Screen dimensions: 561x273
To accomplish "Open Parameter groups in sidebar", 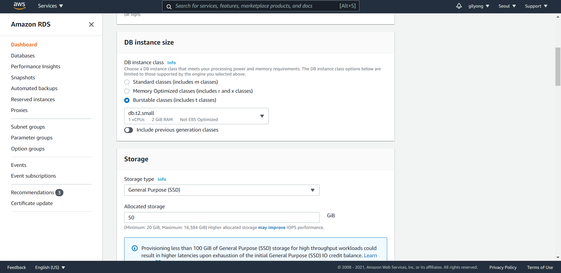I will click(32, 138).
